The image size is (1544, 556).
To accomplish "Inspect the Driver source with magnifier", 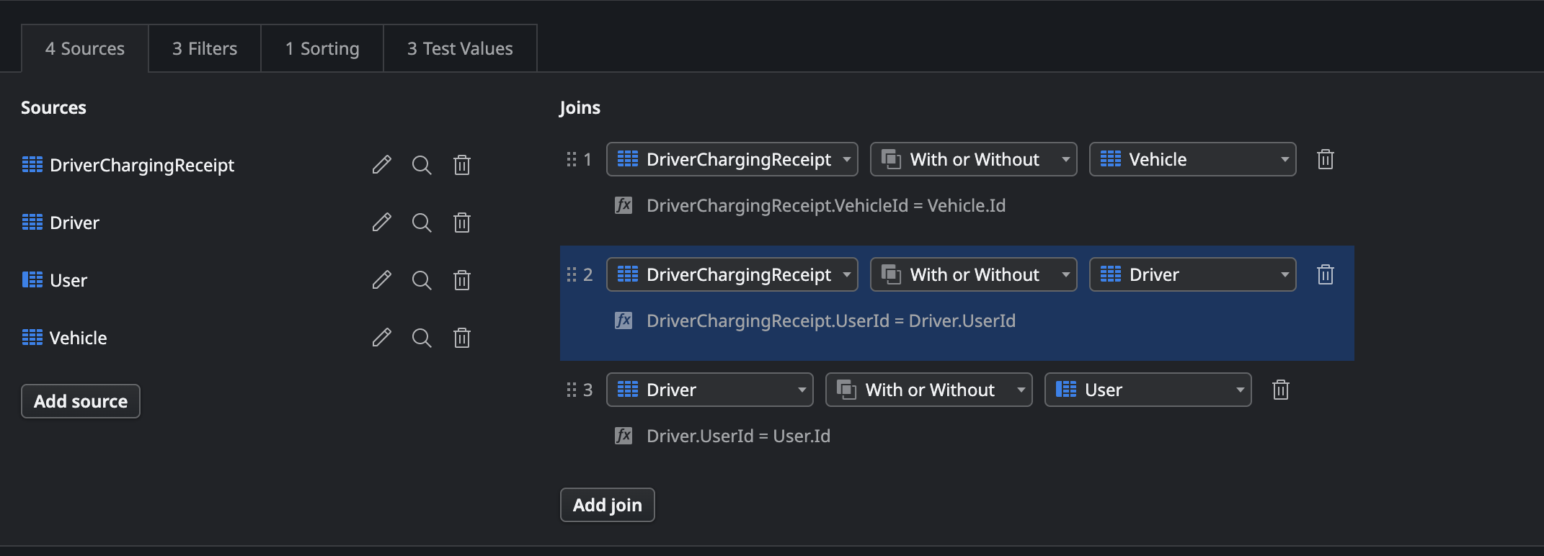I will tap(422, 223).
